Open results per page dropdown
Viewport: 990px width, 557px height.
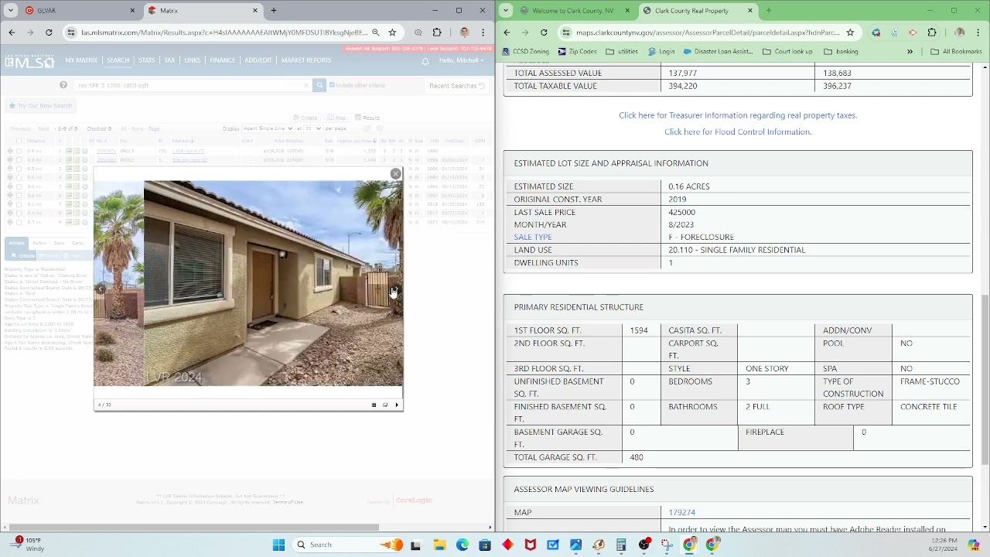point(312,128)
